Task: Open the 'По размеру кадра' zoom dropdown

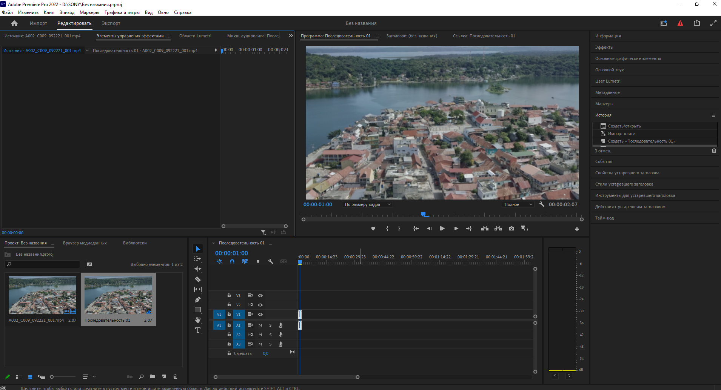Action: point(367,204)
